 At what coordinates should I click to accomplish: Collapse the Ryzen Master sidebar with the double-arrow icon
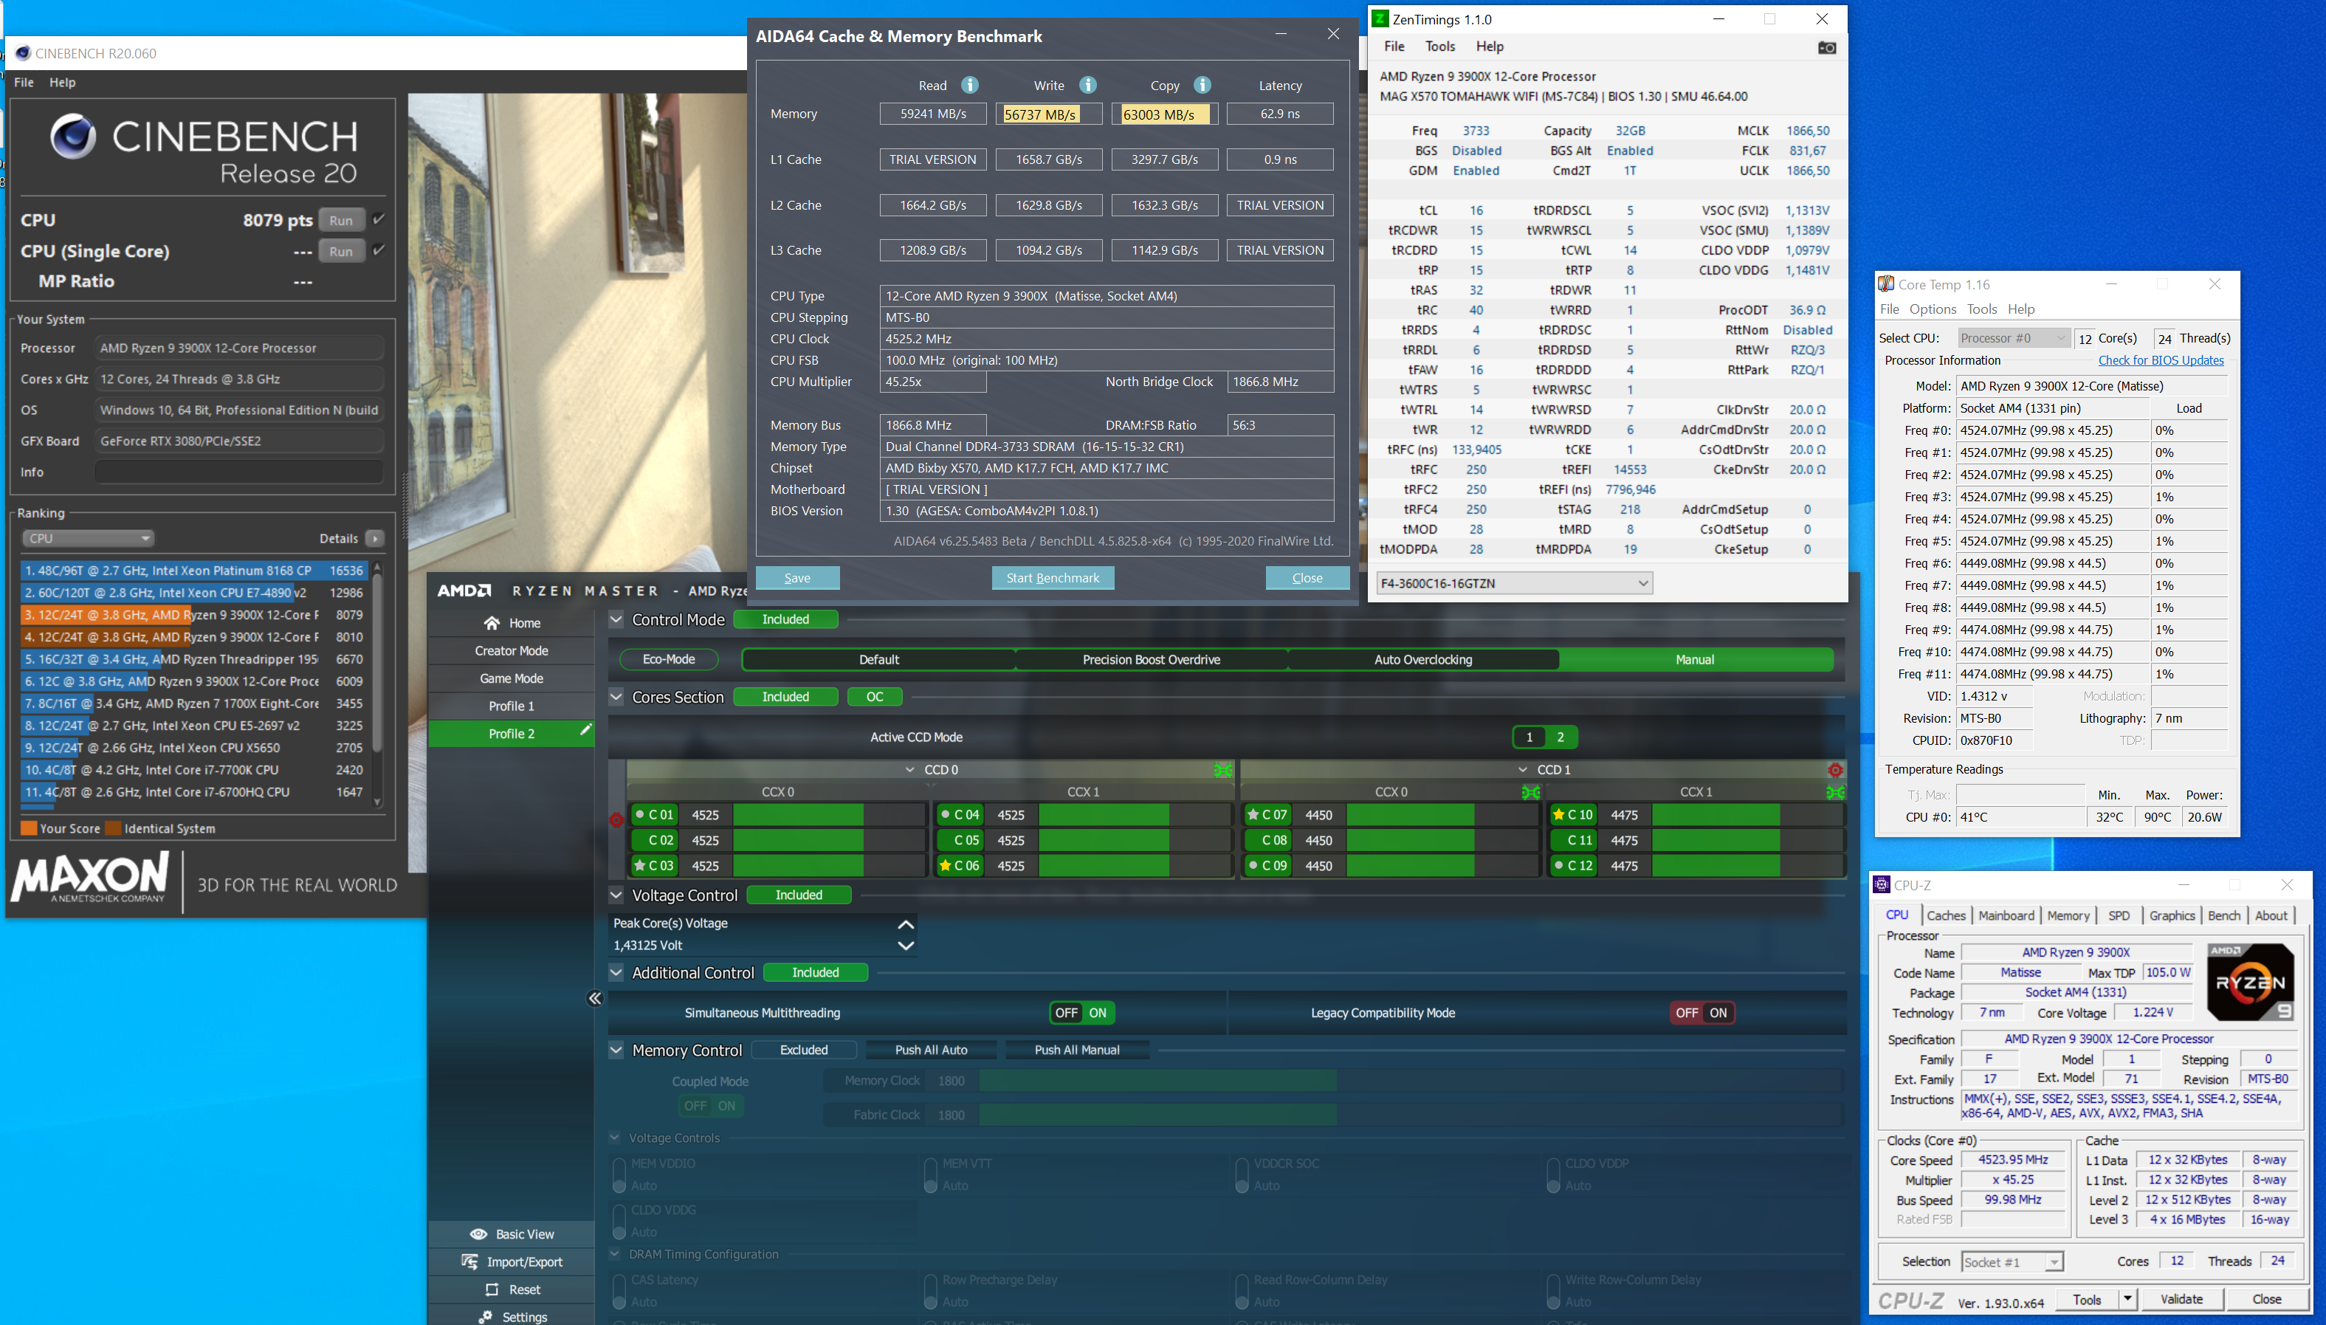point(594,998)
